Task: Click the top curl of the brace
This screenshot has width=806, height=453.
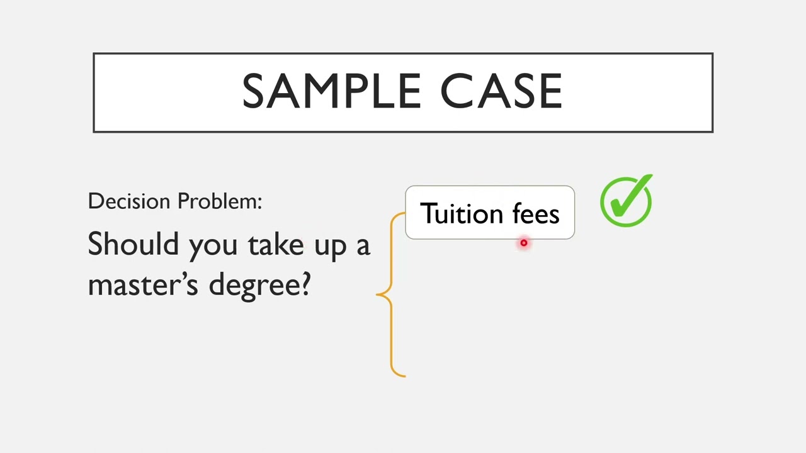Action: tap(398, 217)
